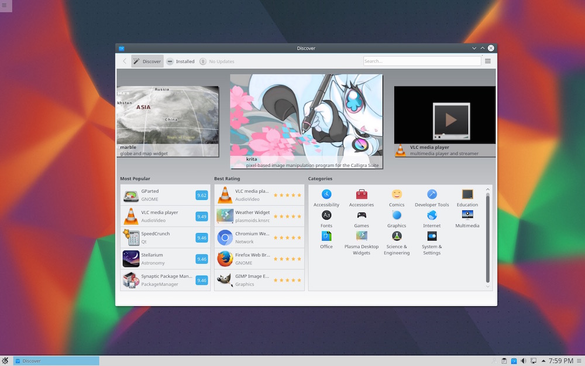
Task: Open the Developer Tools category
Action: [432, 198]
